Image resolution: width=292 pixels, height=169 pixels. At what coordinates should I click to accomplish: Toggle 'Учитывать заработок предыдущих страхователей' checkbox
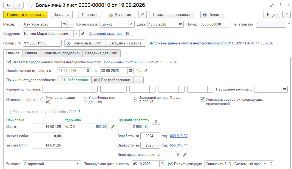202,100
